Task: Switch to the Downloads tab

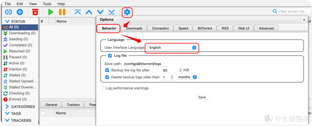Action: point(134,28)
